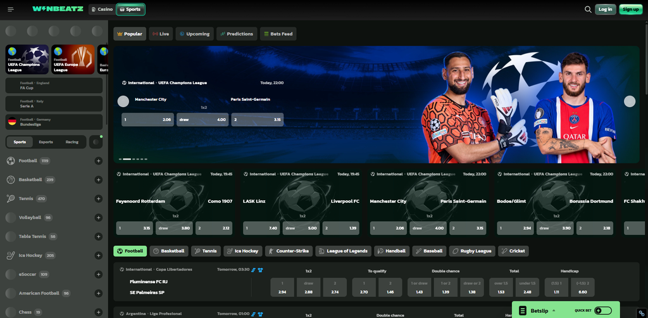Viewport: 648px width, 318px height.
Task: Click the Winbeatz logo
Action: click(x=58, y=9)
